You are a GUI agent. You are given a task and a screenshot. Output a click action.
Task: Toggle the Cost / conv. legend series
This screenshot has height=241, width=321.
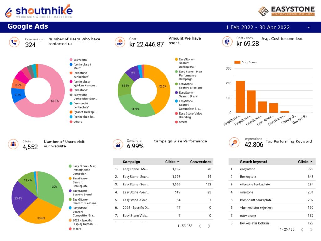[x=246, y=62]
